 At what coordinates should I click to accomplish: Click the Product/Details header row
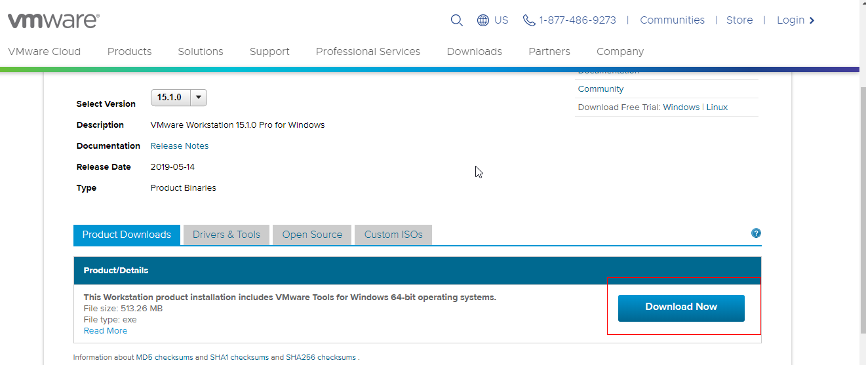pyautogui.click(x=418, y=270)
